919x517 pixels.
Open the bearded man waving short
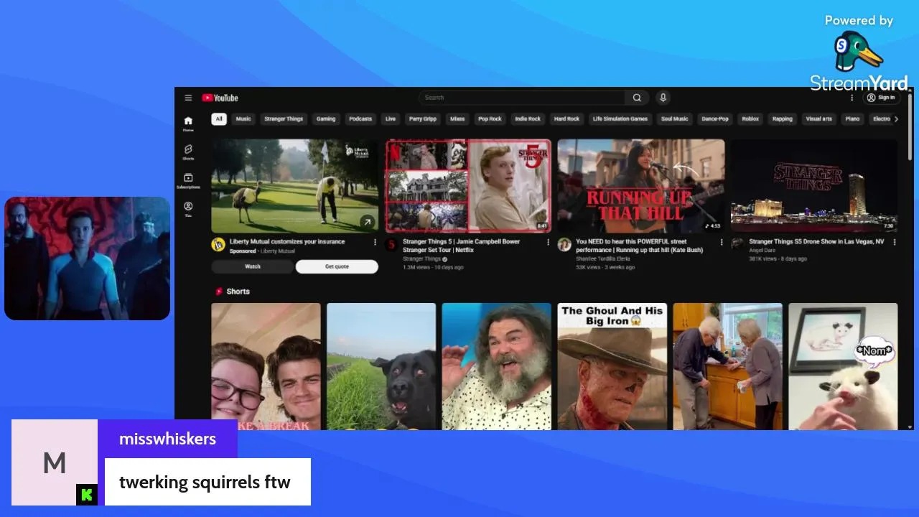497,366
